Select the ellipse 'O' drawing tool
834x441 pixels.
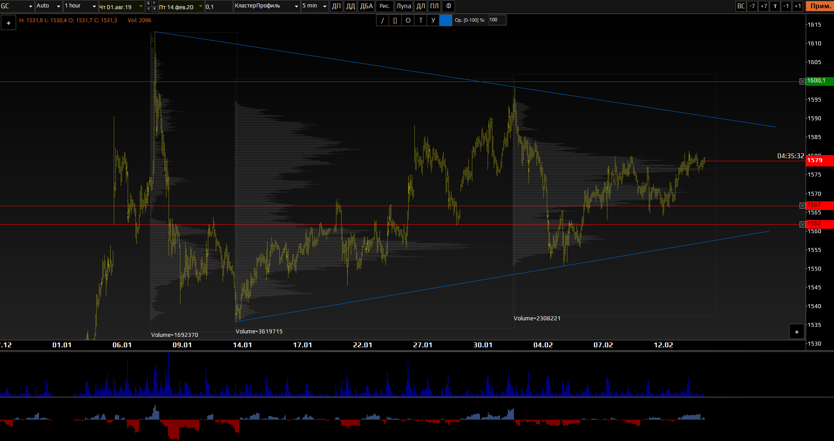coord(408,20)
